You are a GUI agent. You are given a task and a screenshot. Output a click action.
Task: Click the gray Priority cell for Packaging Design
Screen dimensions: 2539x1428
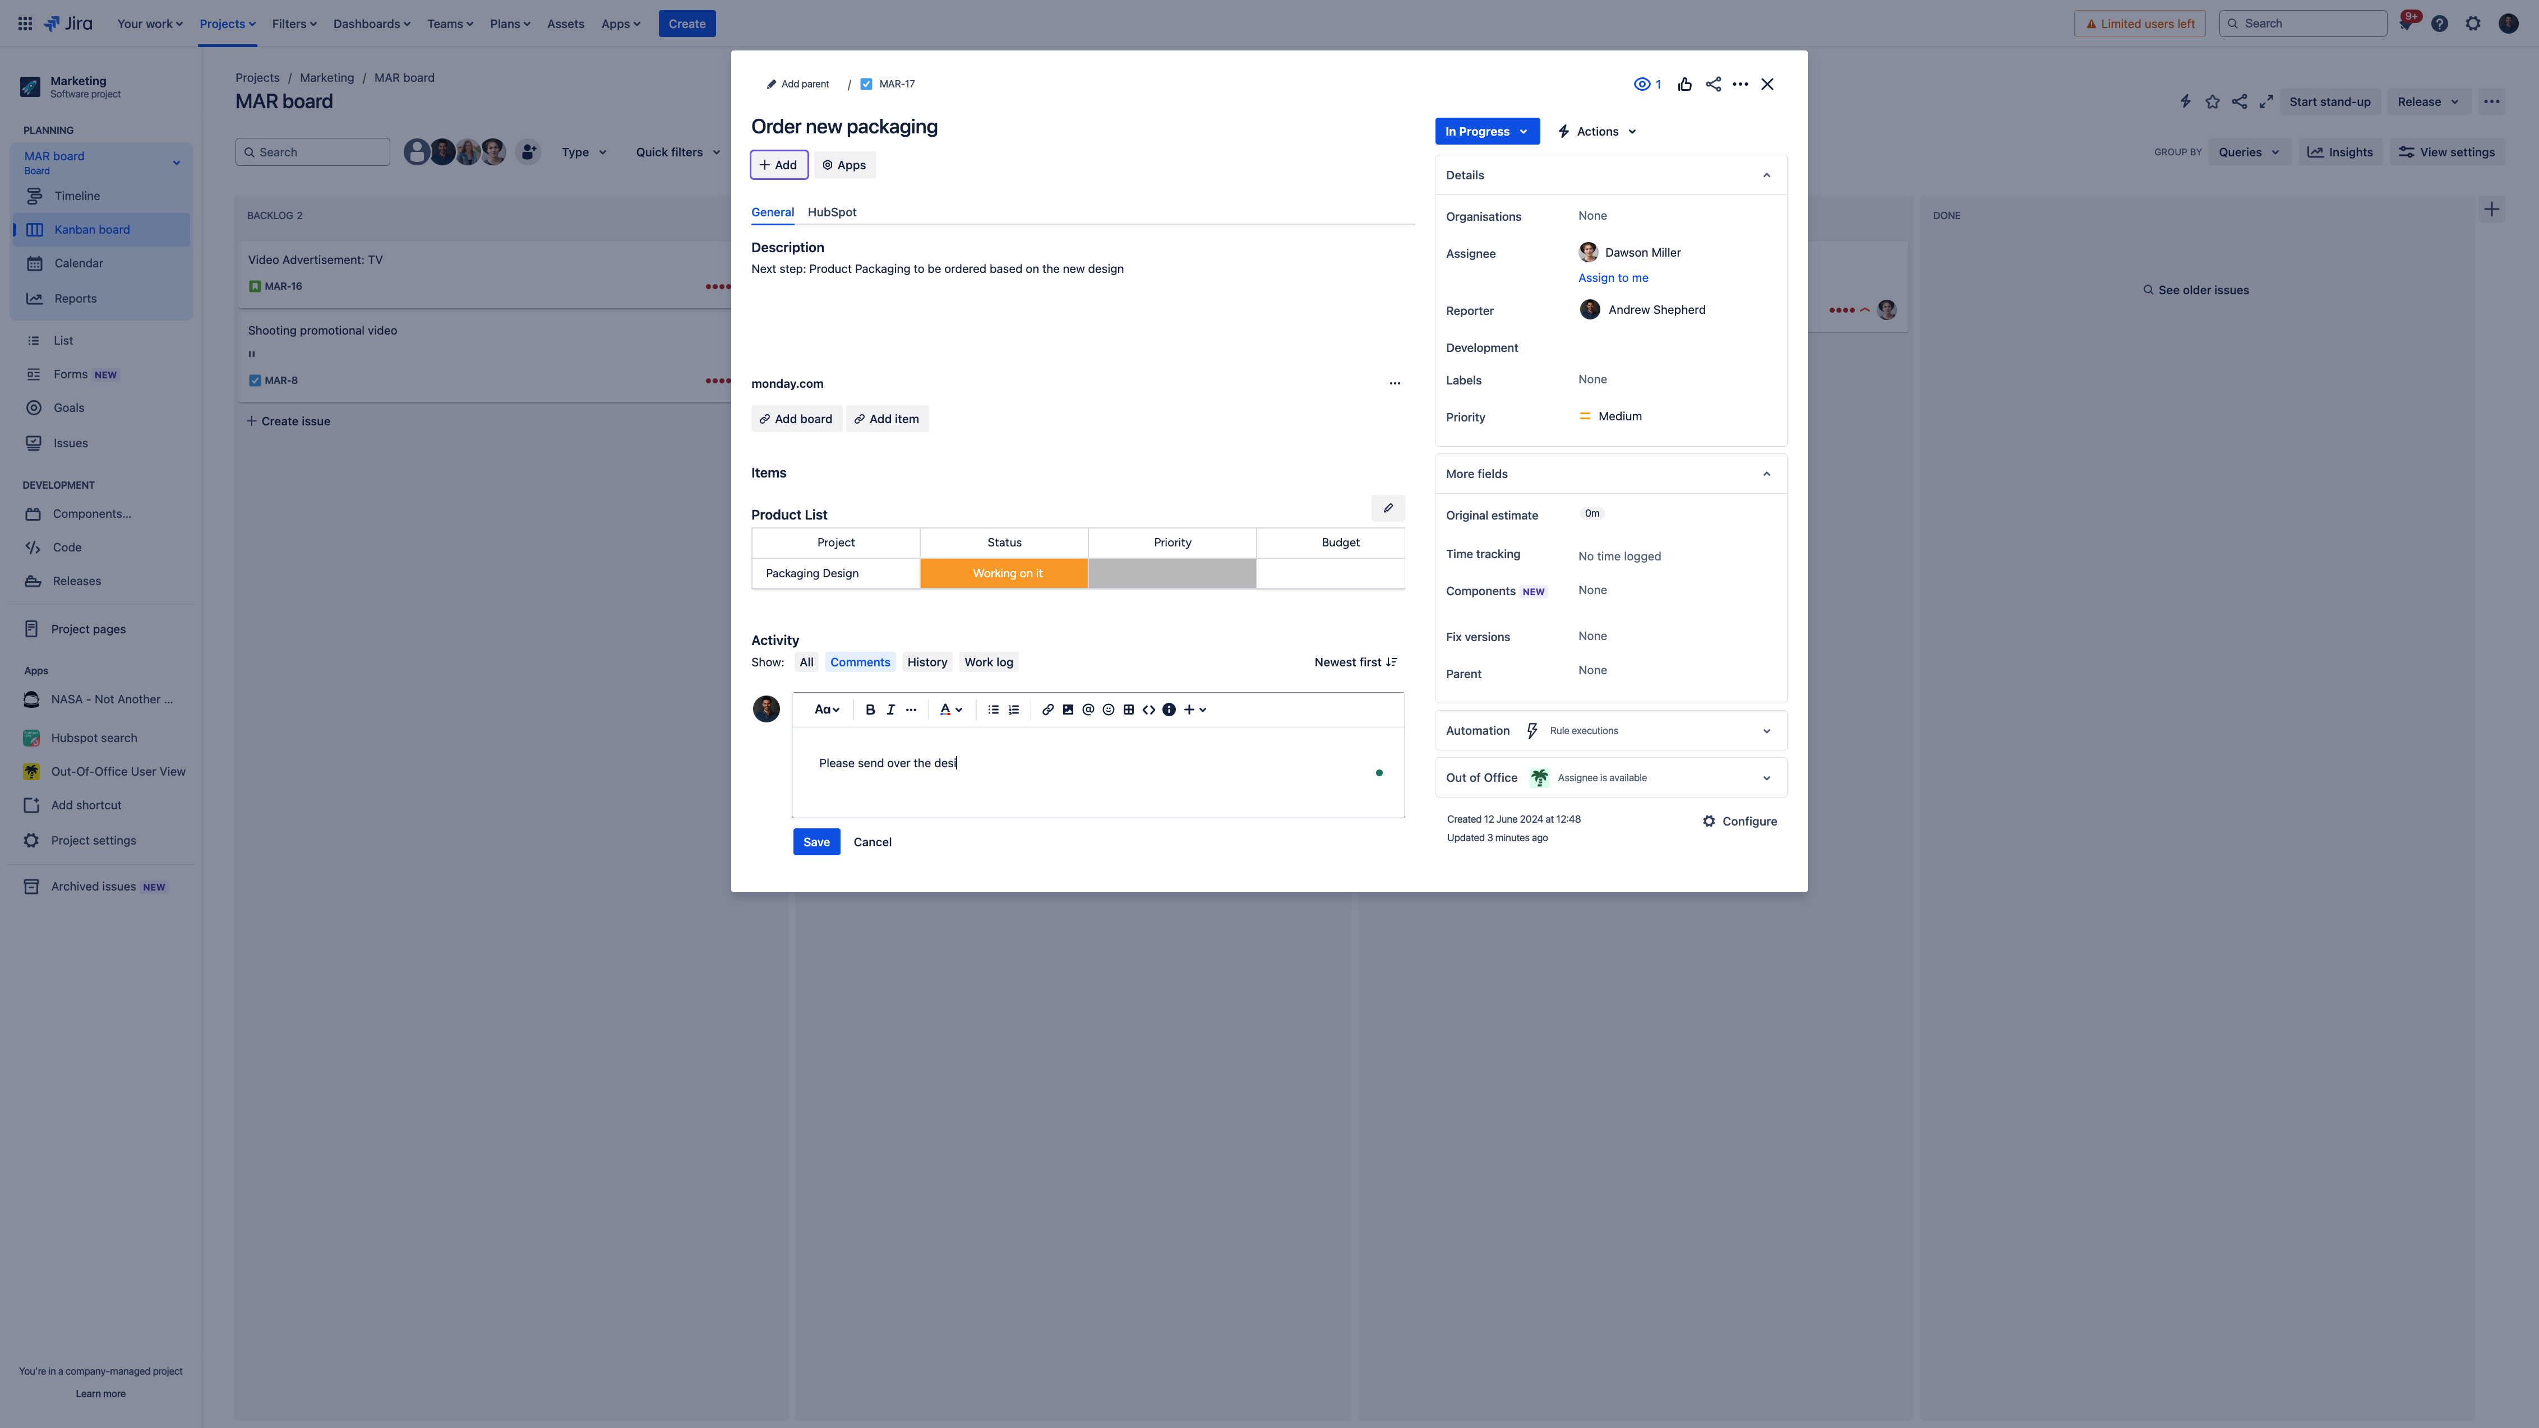(1172, 573)
